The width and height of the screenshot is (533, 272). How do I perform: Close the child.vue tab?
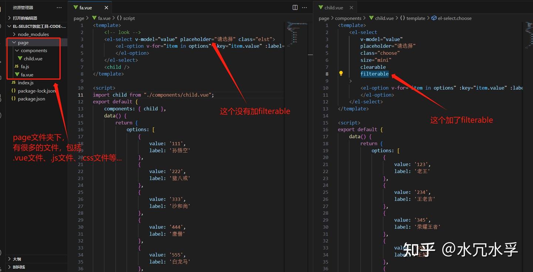(x=351, y=7)
